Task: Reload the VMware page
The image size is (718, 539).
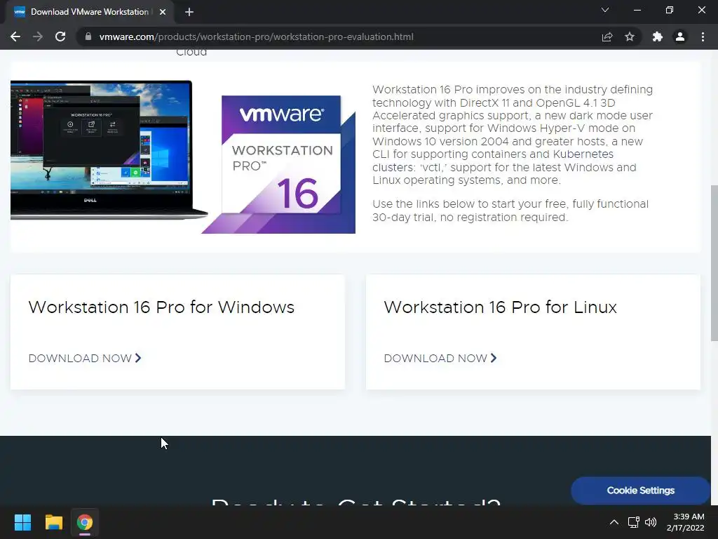Action: tap(60, 36)
